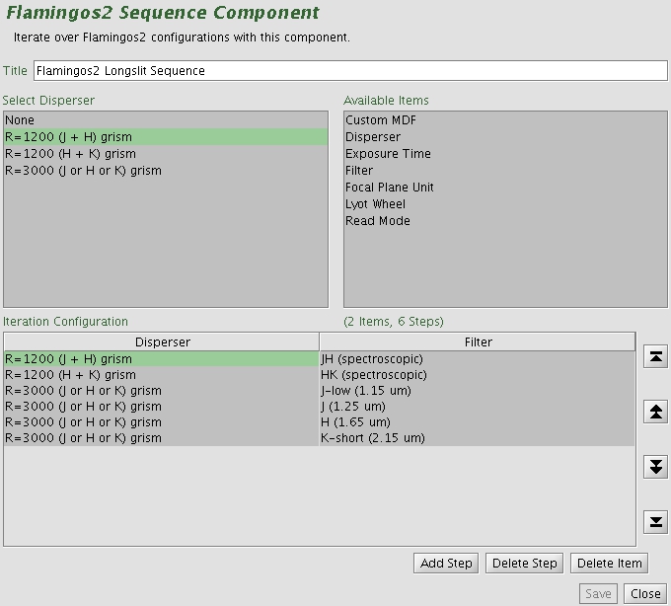Select HK (spectroscopic) filter cell
Viewport: 671px width, 606px height.
(x=478, y=374)
